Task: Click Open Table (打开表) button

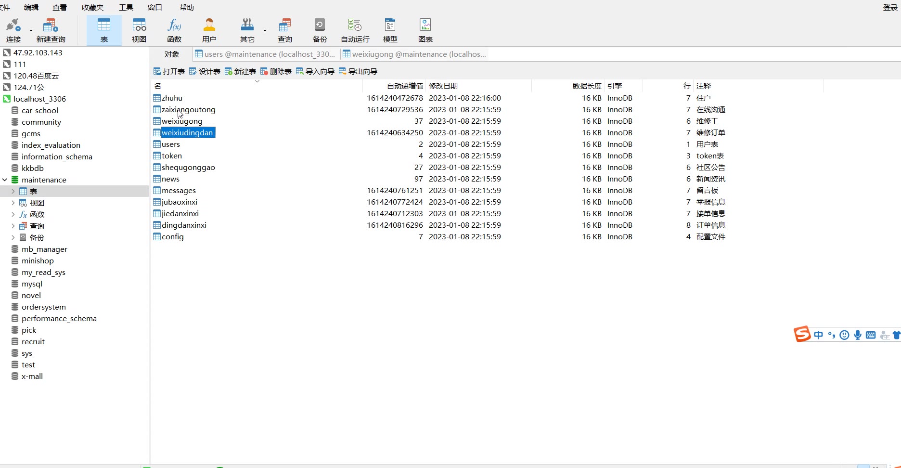Action: click(169, 71)
